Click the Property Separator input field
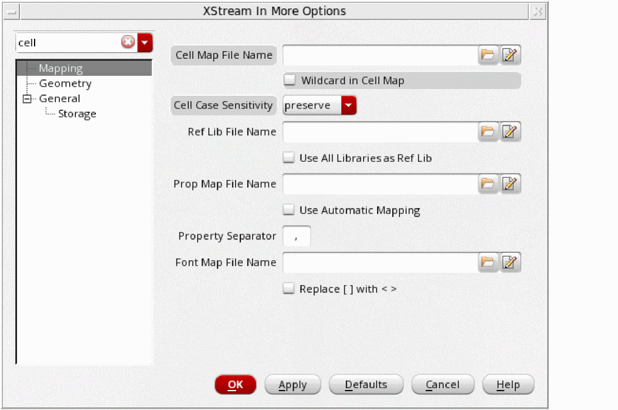Image resolution: width=618 pixels, height=410 pixels. (297, 236)
